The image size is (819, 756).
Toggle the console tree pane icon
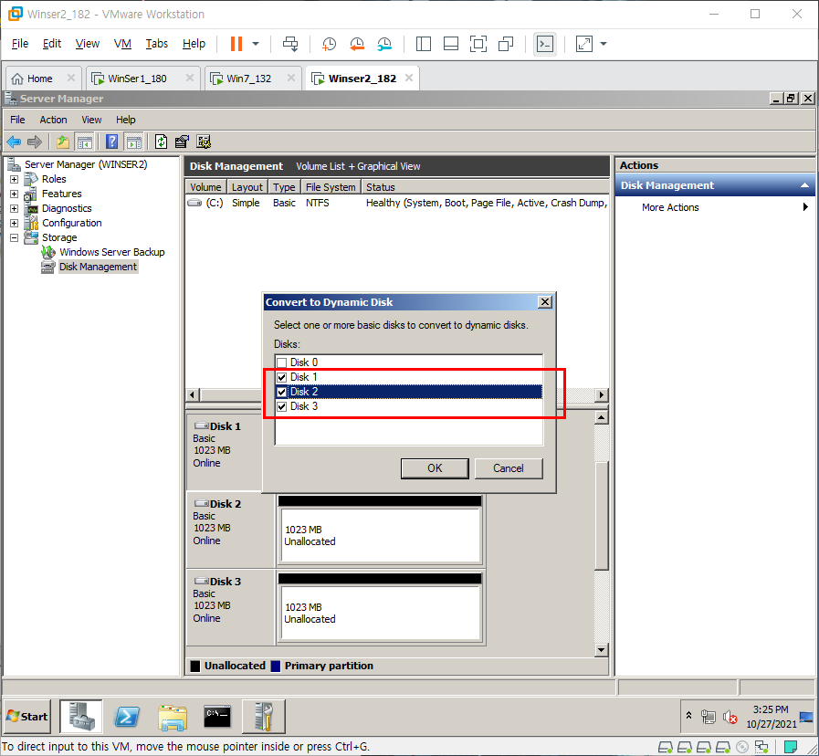coord(84,142)
